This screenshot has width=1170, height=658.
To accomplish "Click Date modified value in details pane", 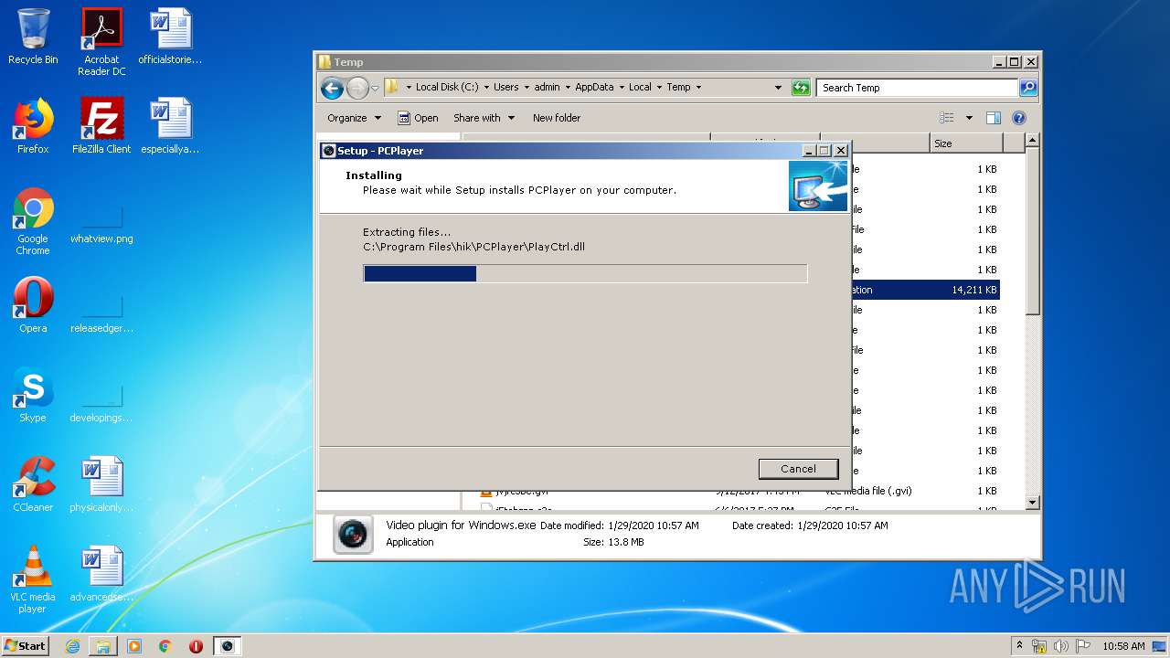I will coord(653,525).
